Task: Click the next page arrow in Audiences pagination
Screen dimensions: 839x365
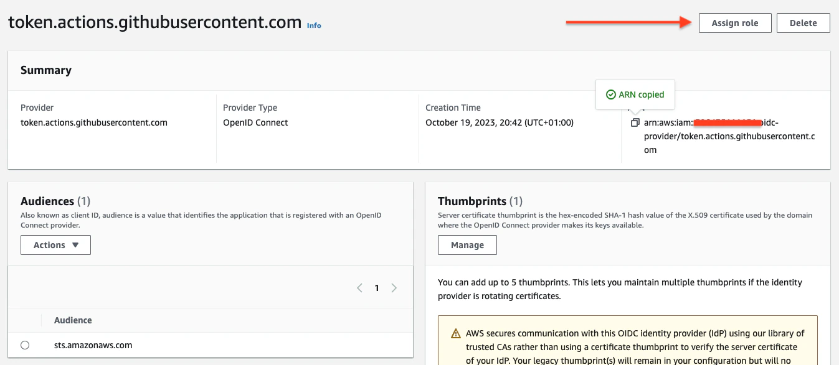Action: (394, 288)
